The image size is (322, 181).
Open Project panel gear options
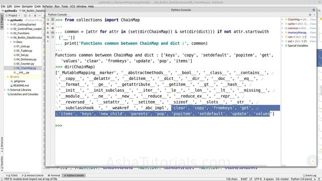click(x=35, y=16)
